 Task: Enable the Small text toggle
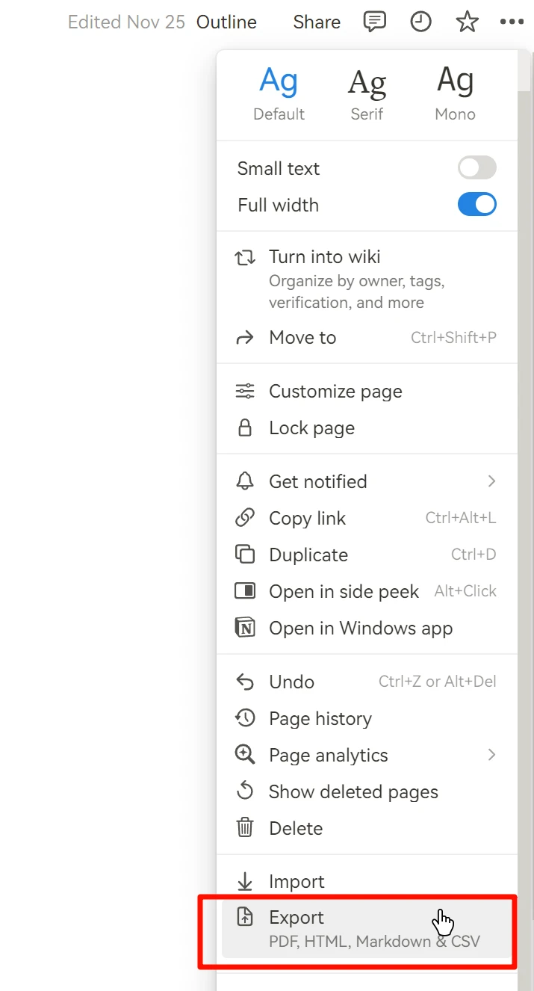[476, 168]
